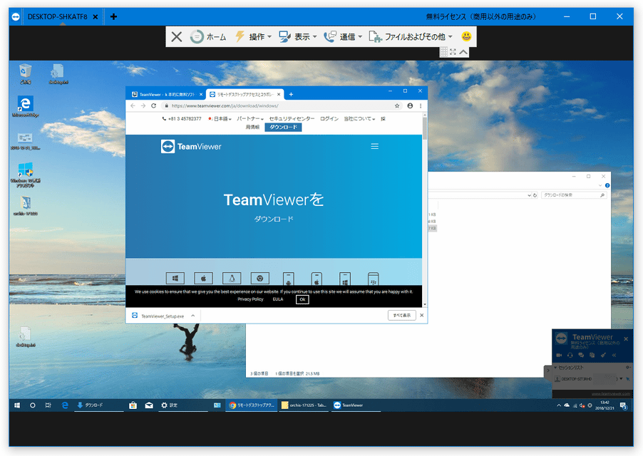
Task: Open a new Chrome tab
Action: (x=291, y=95)
